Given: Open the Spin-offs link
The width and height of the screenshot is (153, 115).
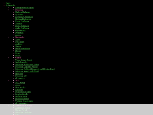Looking at the screenshot, I should (19, 74).
